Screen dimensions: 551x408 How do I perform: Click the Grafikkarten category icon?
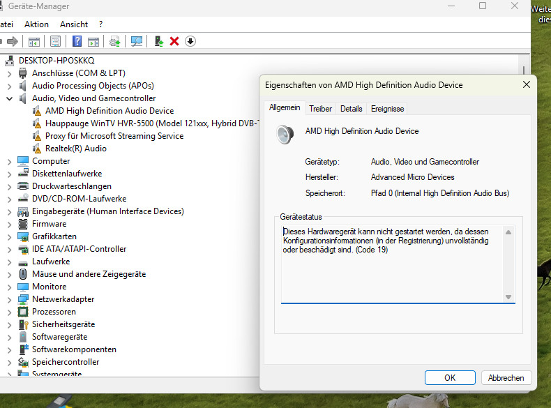pos(23,236)
